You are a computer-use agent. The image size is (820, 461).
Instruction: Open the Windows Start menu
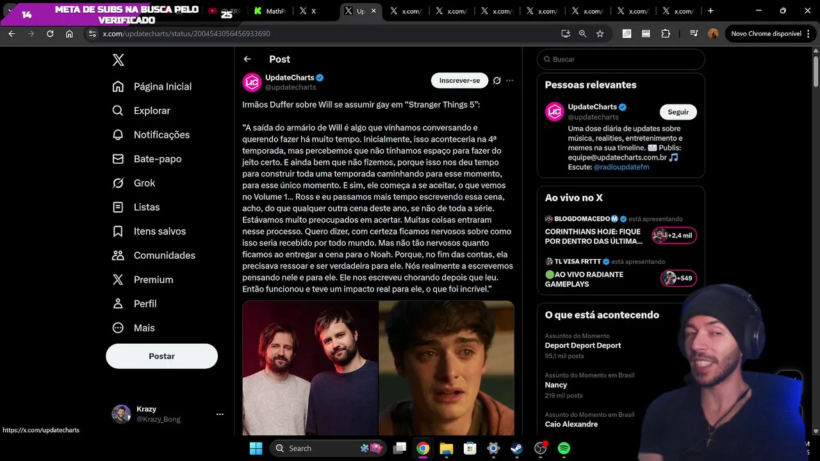[256, 448]
